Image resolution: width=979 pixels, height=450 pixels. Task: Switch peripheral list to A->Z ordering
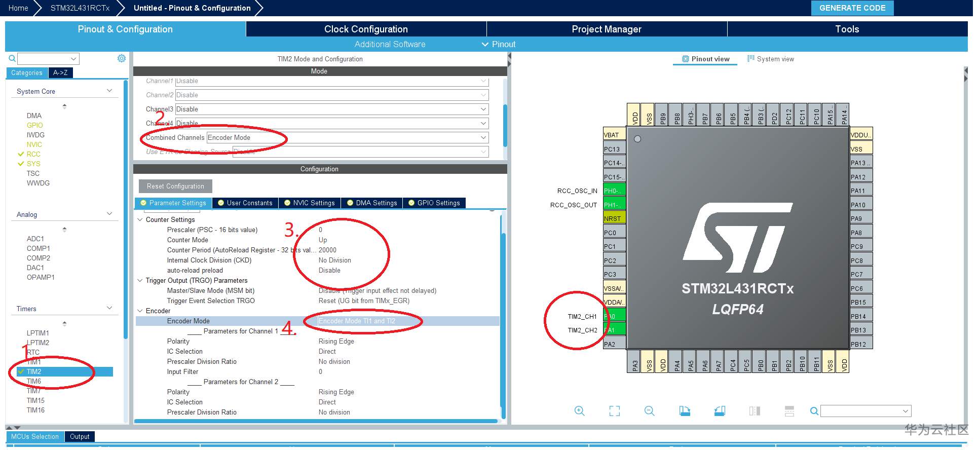(60, 73)
